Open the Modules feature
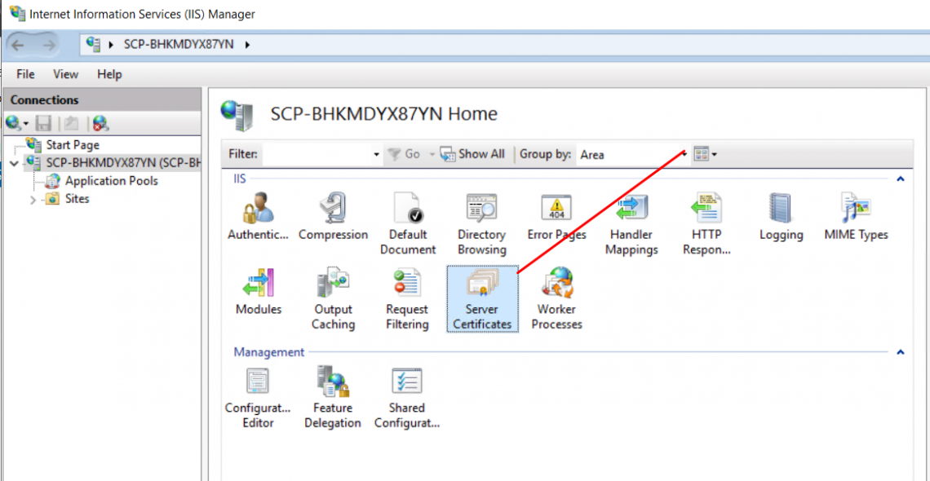930x481 pixels. click(258, 291)
